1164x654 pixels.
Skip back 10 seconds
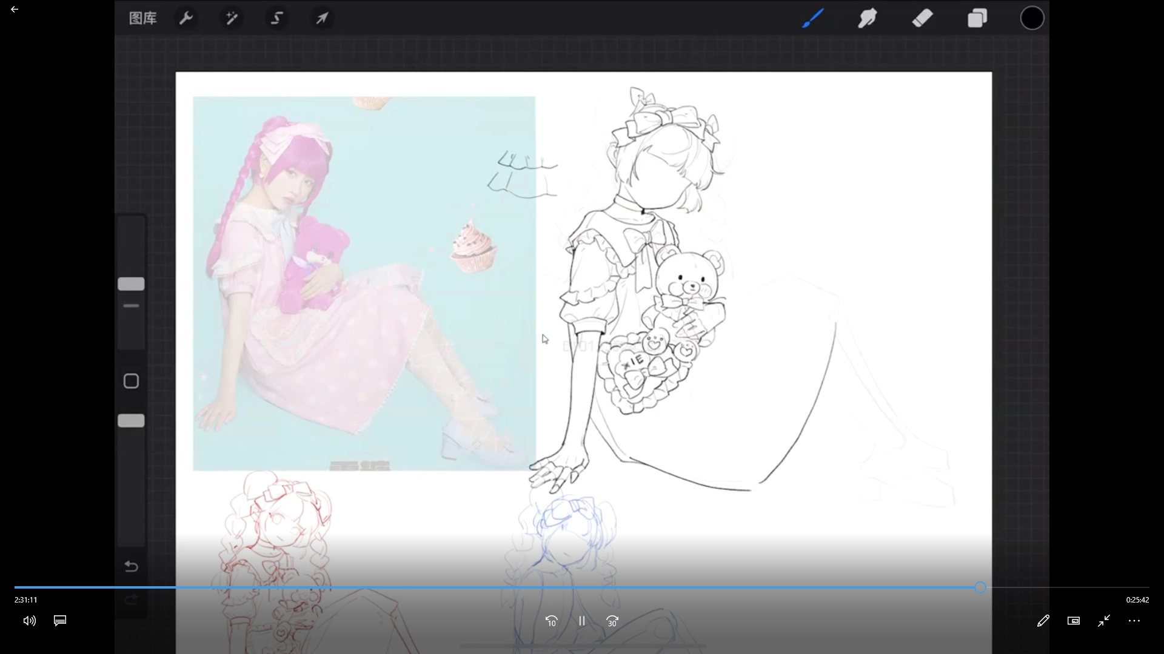(551, 621)
